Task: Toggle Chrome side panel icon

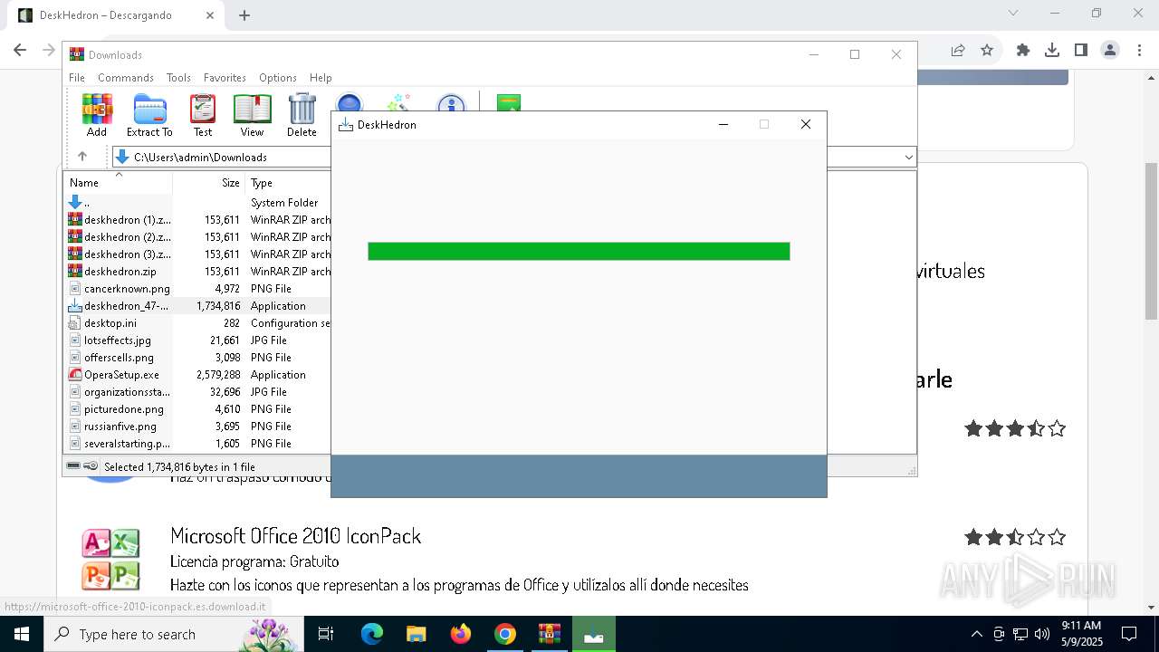Action: coord(1081,50)
